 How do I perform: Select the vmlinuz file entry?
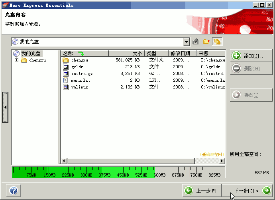pyautogui.click(x=80, y=87)
